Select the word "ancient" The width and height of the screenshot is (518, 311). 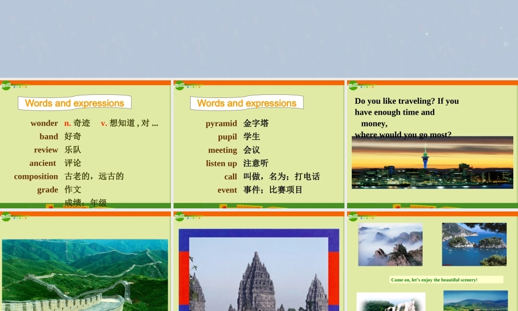(x=42, y=163)
